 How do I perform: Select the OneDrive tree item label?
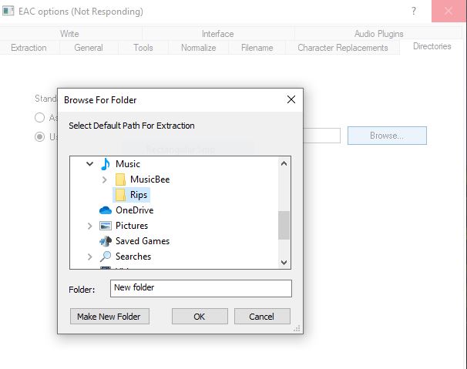tap(135, 210)
